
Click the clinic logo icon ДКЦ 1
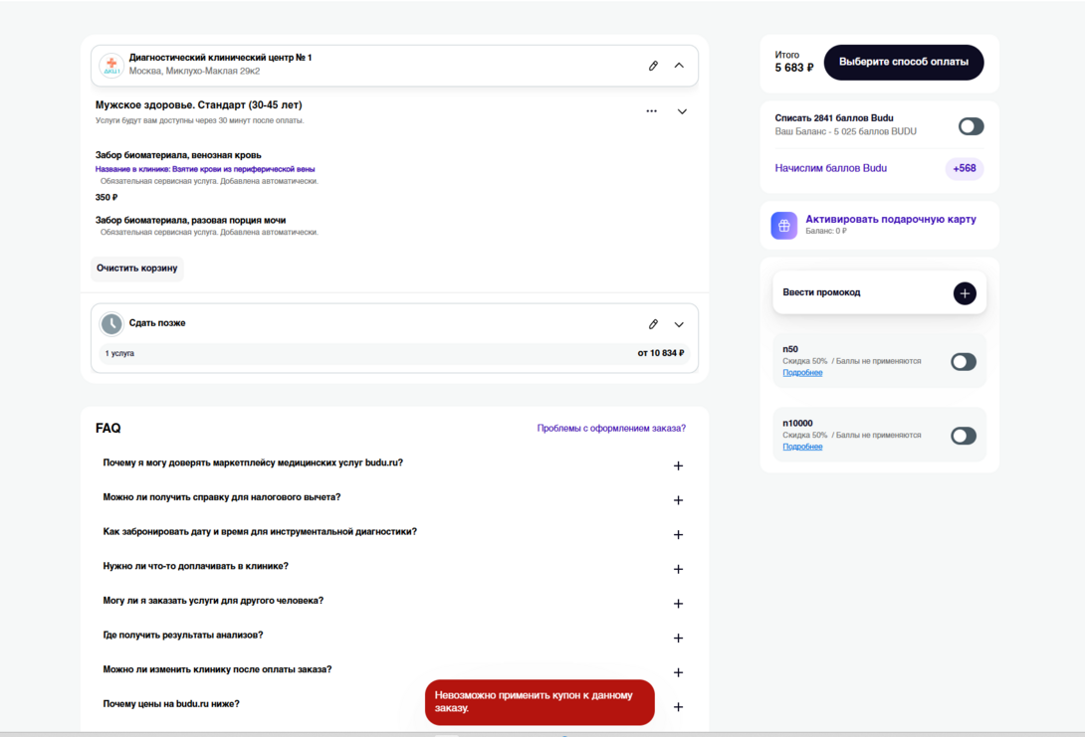111,66
